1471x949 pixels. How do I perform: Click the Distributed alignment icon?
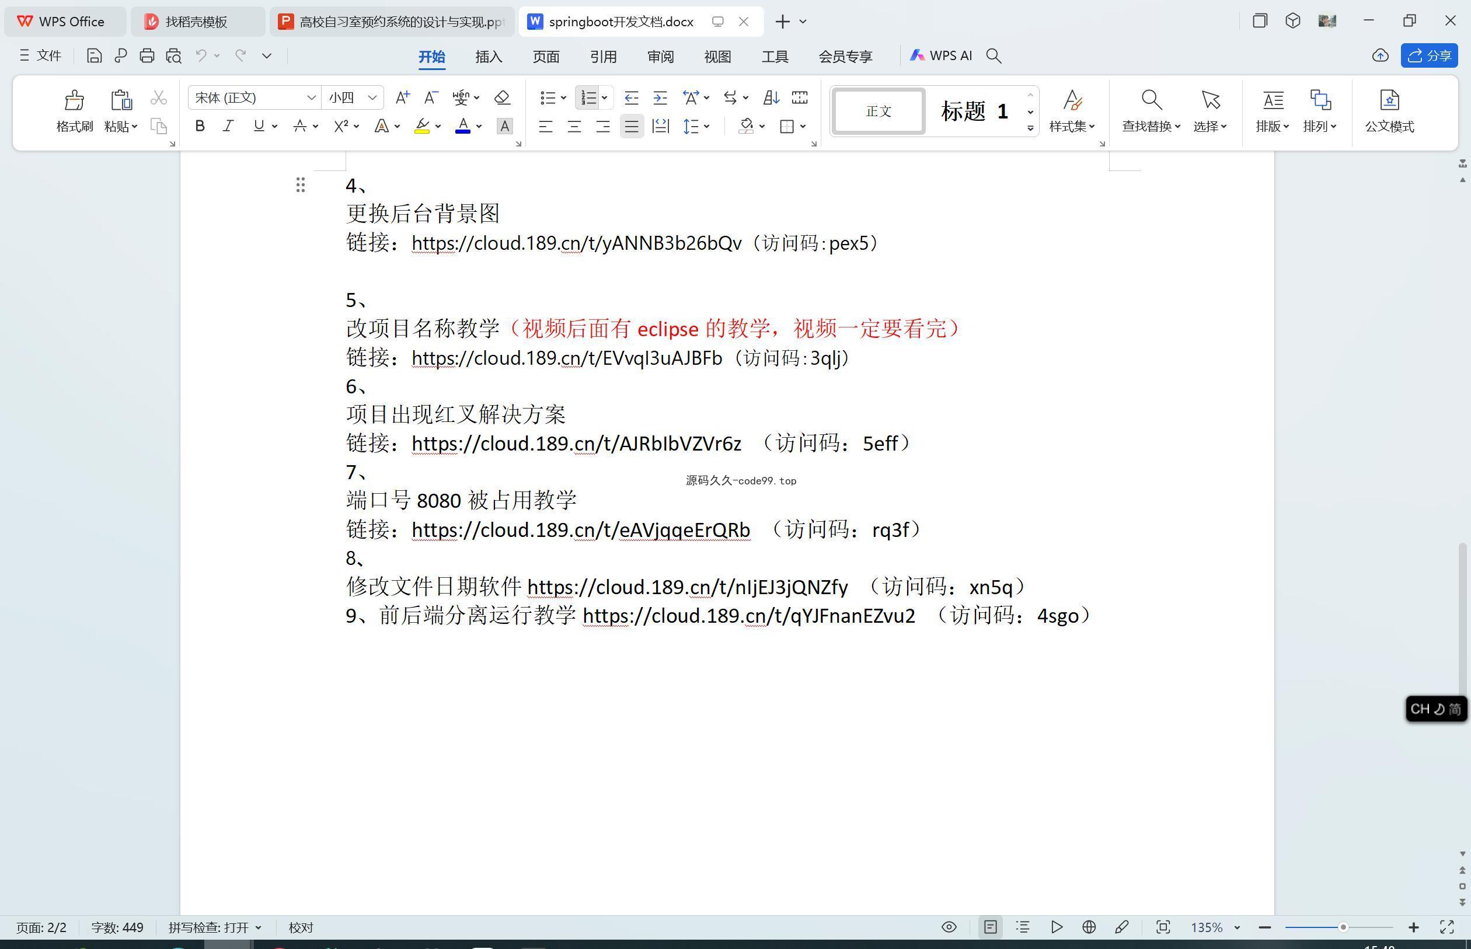click(660, 126)
